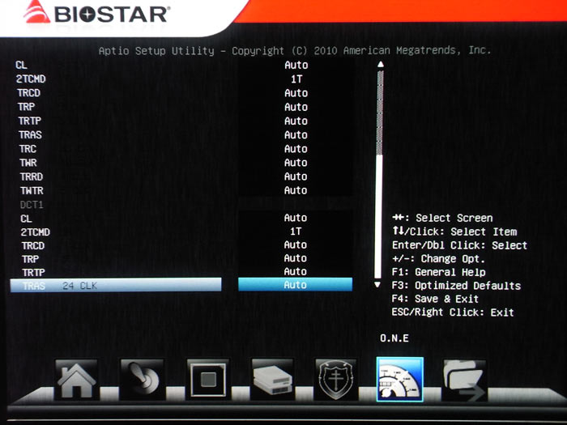Open the TRC Auto value

coord(296,148)
